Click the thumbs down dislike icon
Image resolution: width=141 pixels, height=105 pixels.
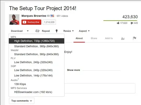pyautogui.click(x=132, y=23)
